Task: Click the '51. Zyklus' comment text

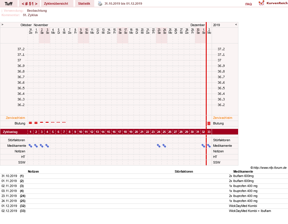Action: [x=30, y=15]
